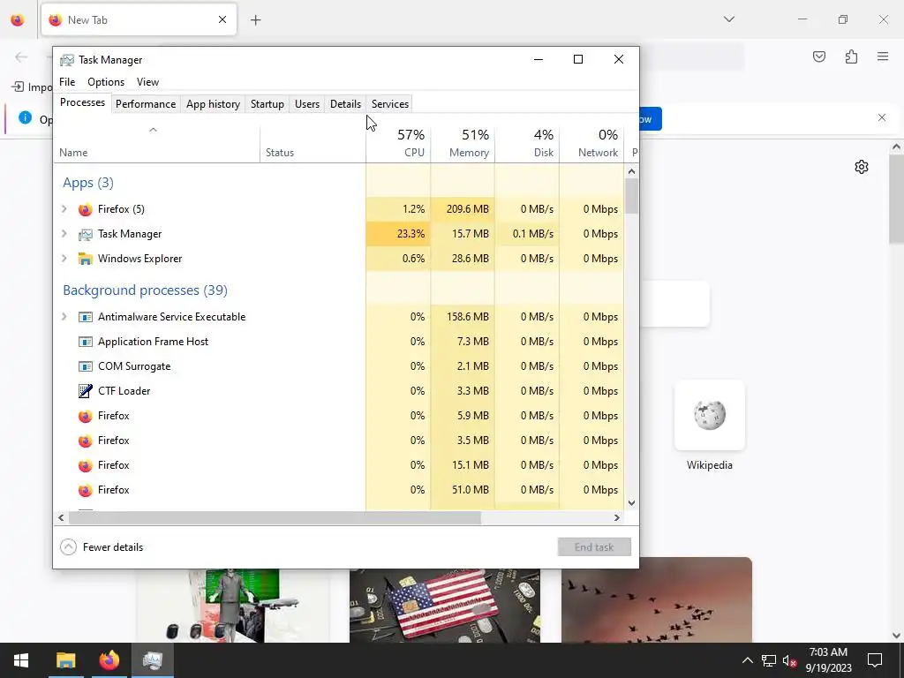Screen dimensions: 904x678
Task: Select the Processes tab
Action: tap(82, 102)
